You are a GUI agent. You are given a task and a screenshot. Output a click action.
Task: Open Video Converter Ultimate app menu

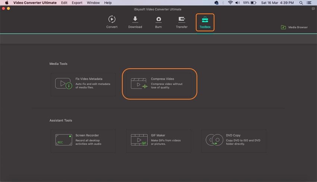(35, 3)
